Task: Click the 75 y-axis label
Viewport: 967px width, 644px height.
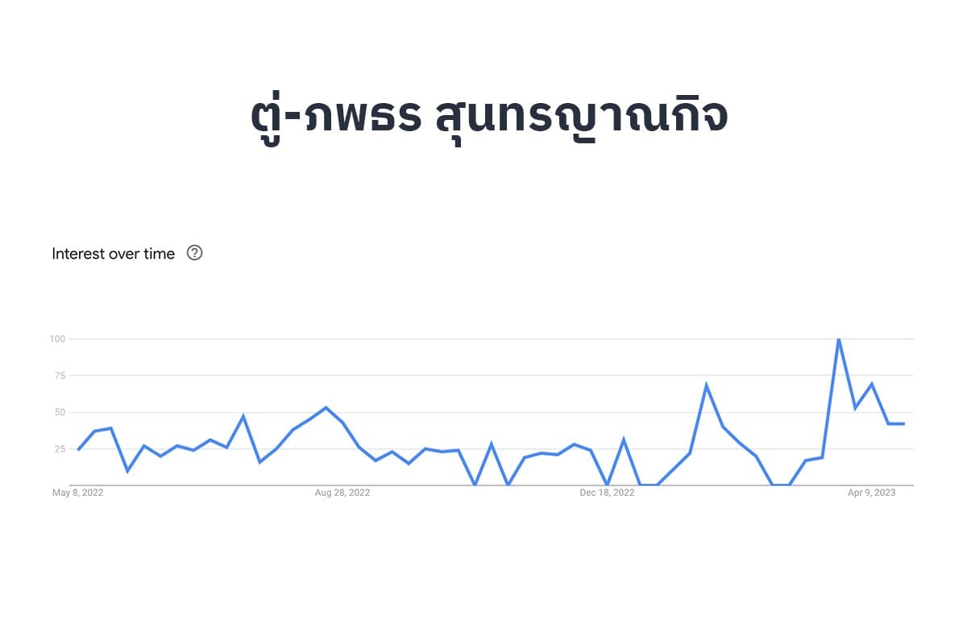Action: (x=60, y=376)
